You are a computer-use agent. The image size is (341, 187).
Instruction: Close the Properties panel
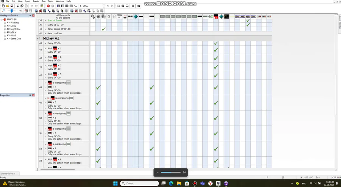(33, 95)
